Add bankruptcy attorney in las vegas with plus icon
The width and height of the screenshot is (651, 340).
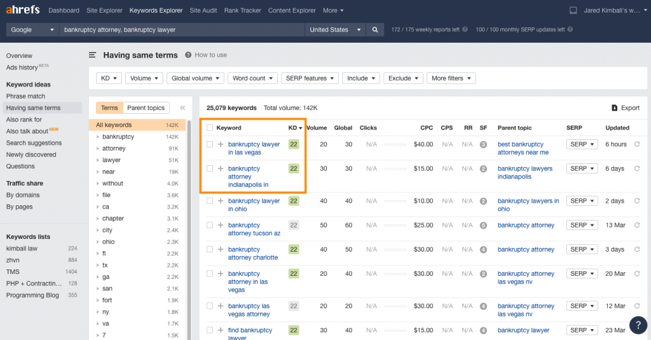coord(221,273)
